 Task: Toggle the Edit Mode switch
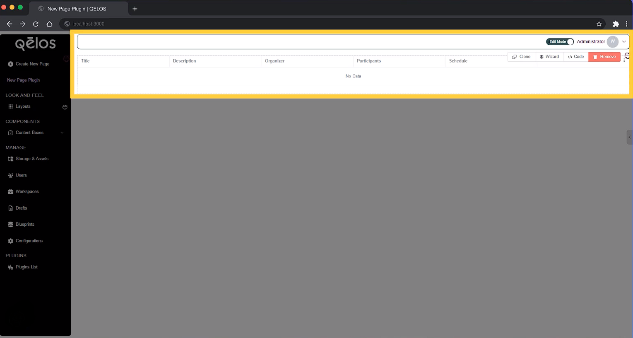click(560, 41)
